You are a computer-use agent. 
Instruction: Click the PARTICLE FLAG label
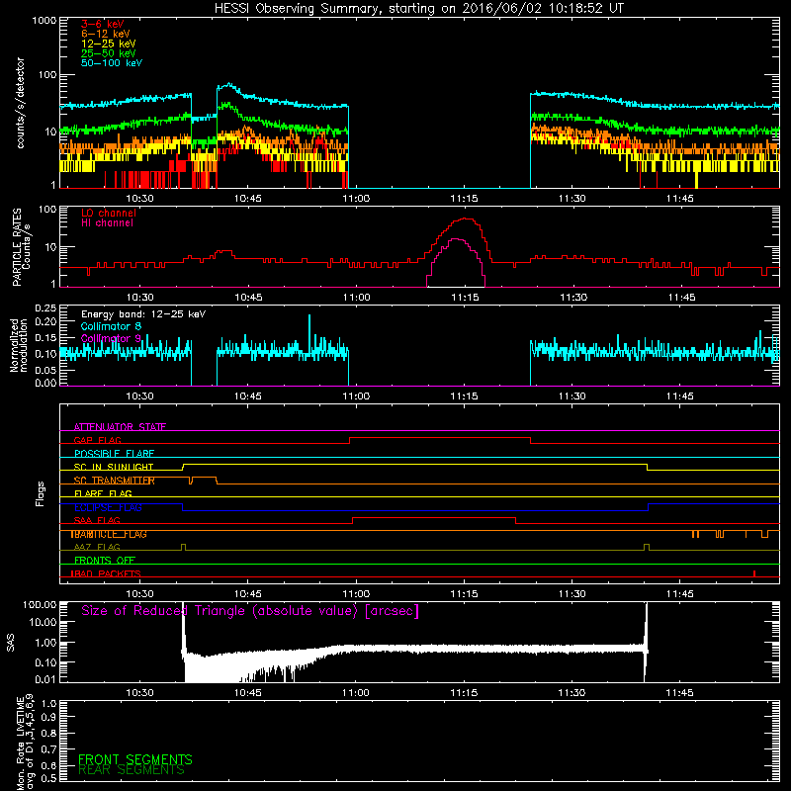[x=109, y=534]
